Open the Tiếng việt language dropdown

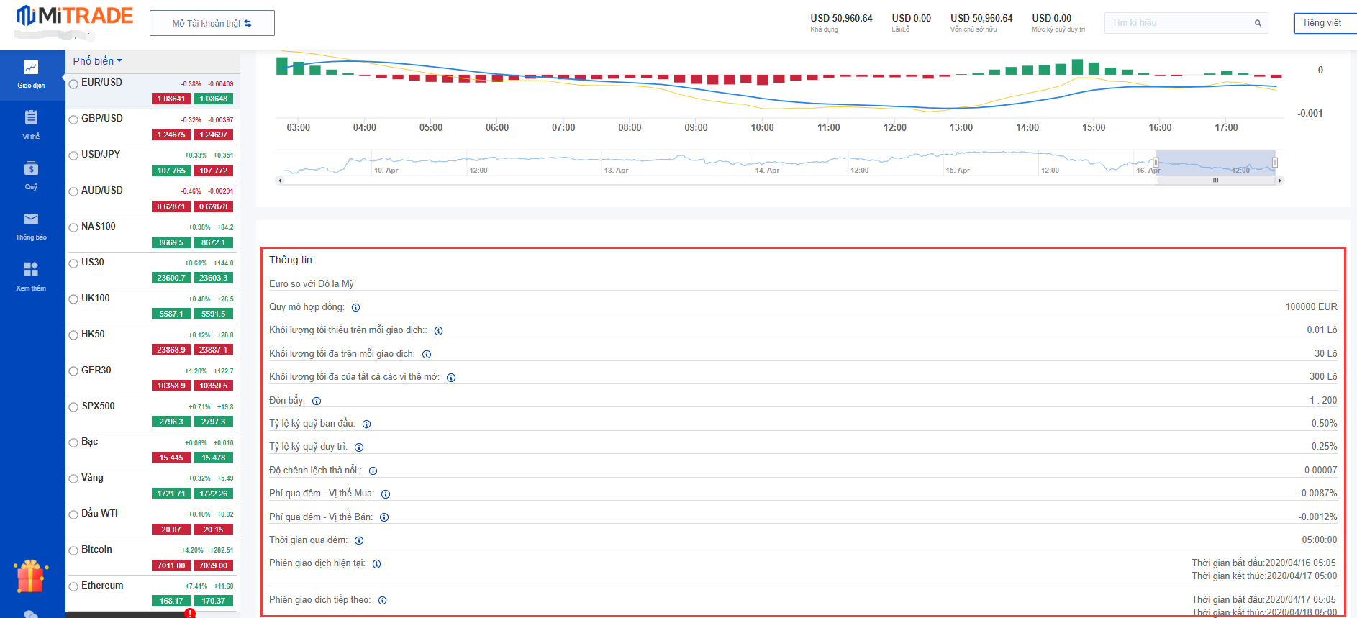point(1325,23)
